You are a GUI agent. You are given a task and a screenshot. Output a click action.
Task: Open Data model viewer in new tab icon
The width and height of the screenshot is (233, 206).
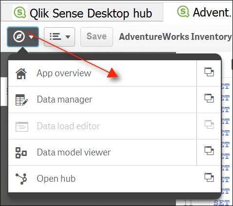209,151
